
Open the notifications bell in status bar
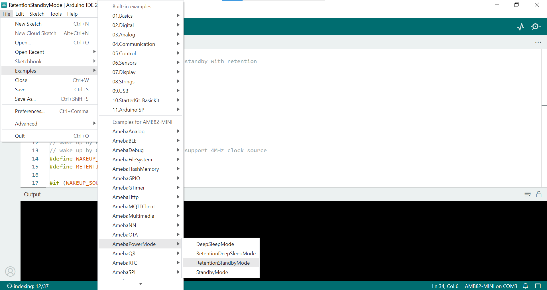[526, 286]
